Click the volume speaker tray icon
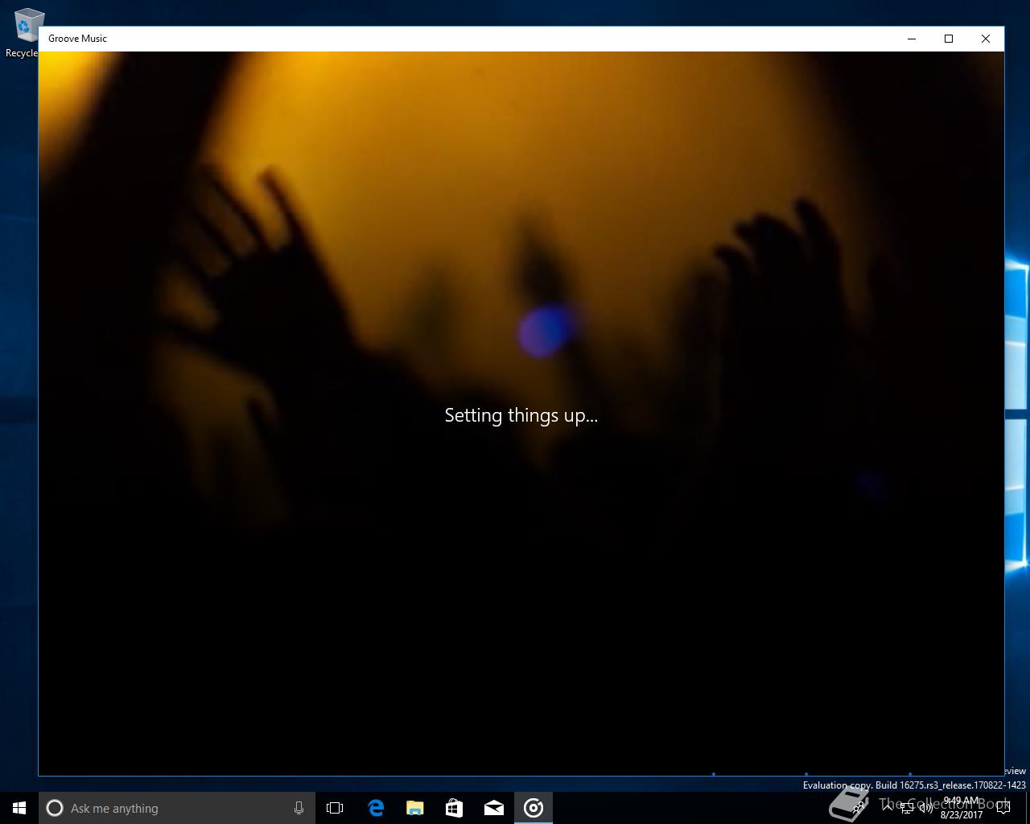 926,808
